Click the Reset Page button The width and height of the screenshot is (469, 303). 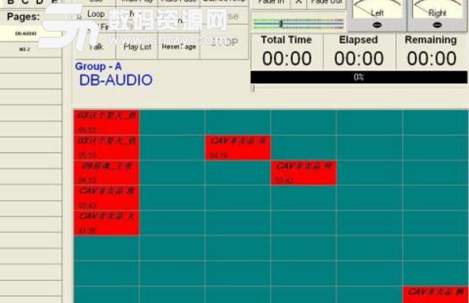pos(179,47)
